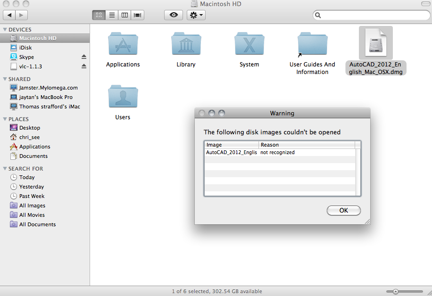
Task: Eject the Skype volume
Action: click(84, 57)
